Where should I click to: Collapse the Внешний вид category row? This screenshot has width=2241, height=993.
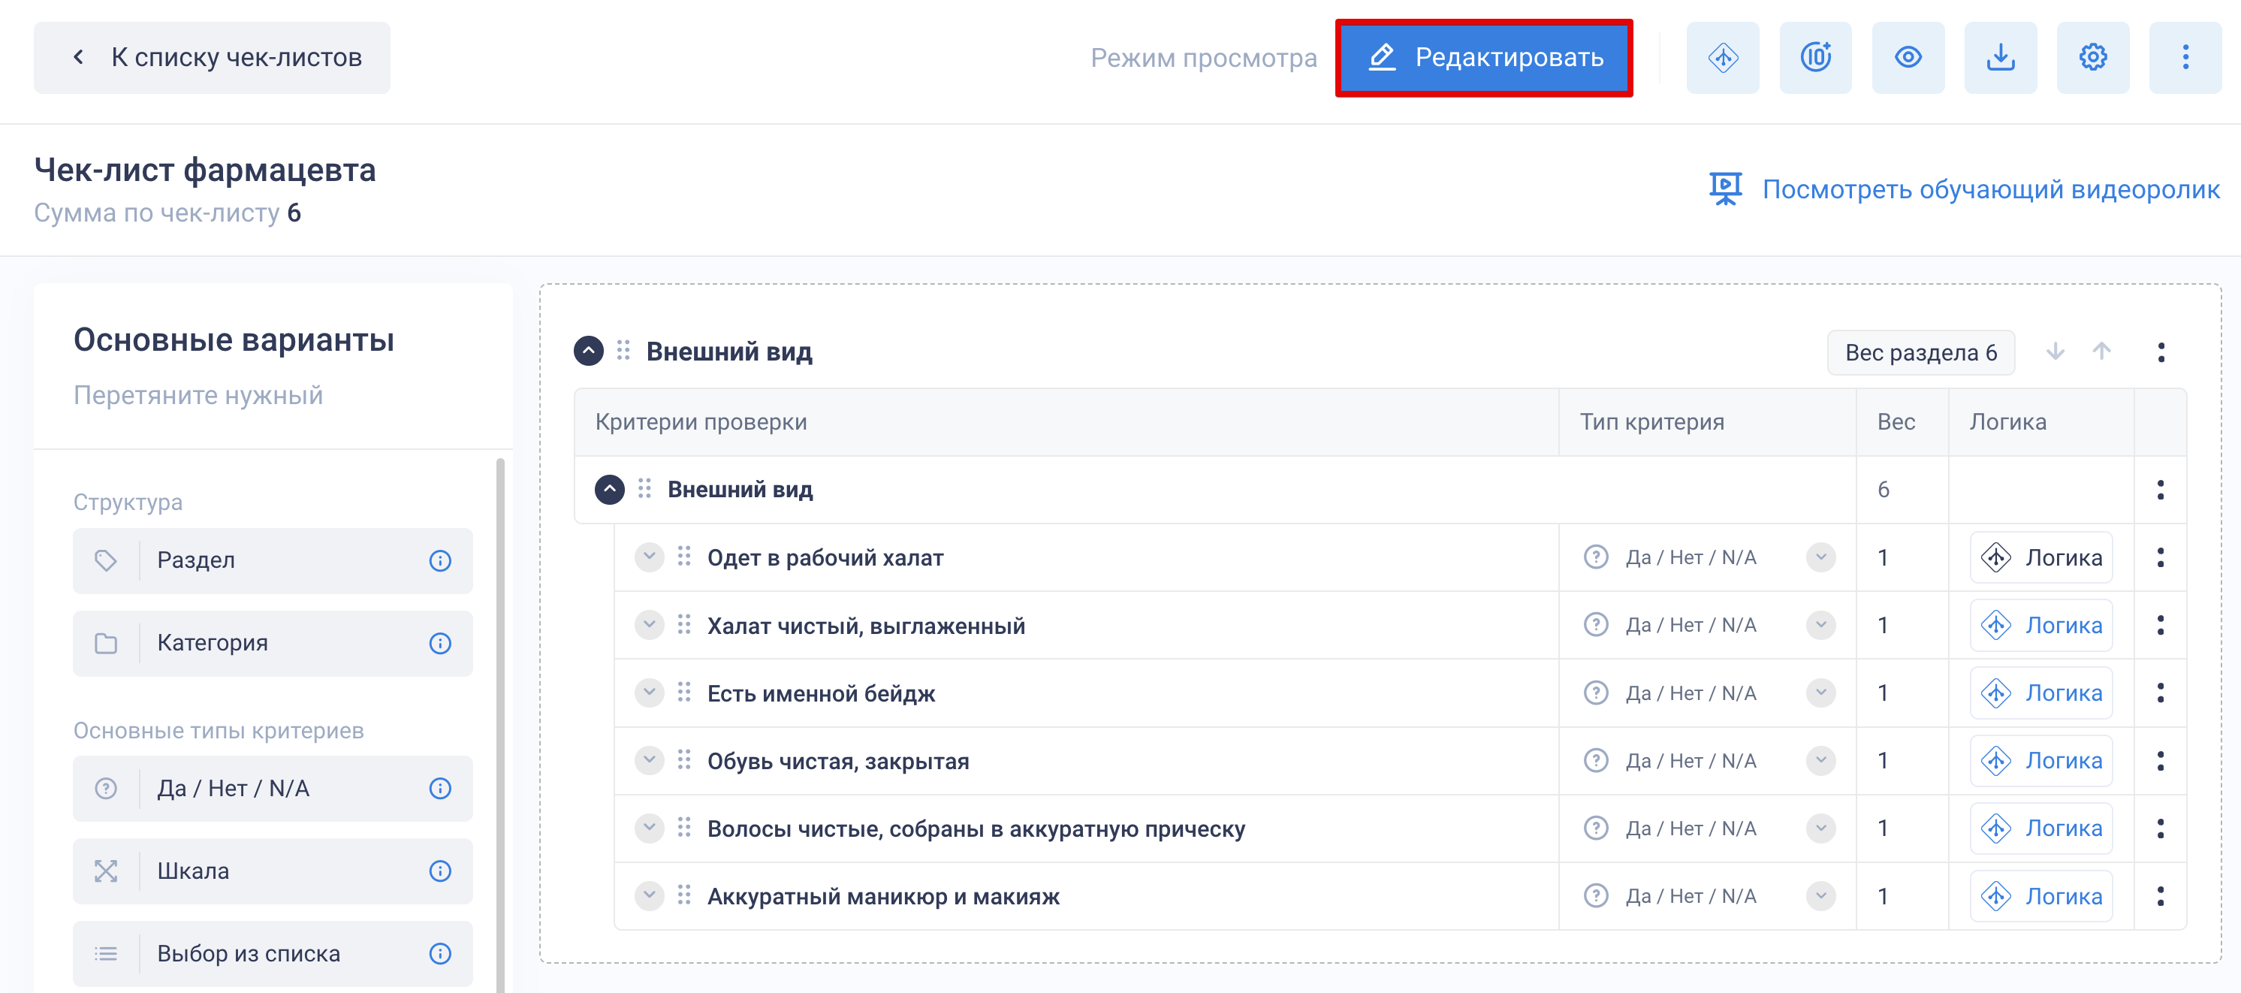(x=609, y=489)
